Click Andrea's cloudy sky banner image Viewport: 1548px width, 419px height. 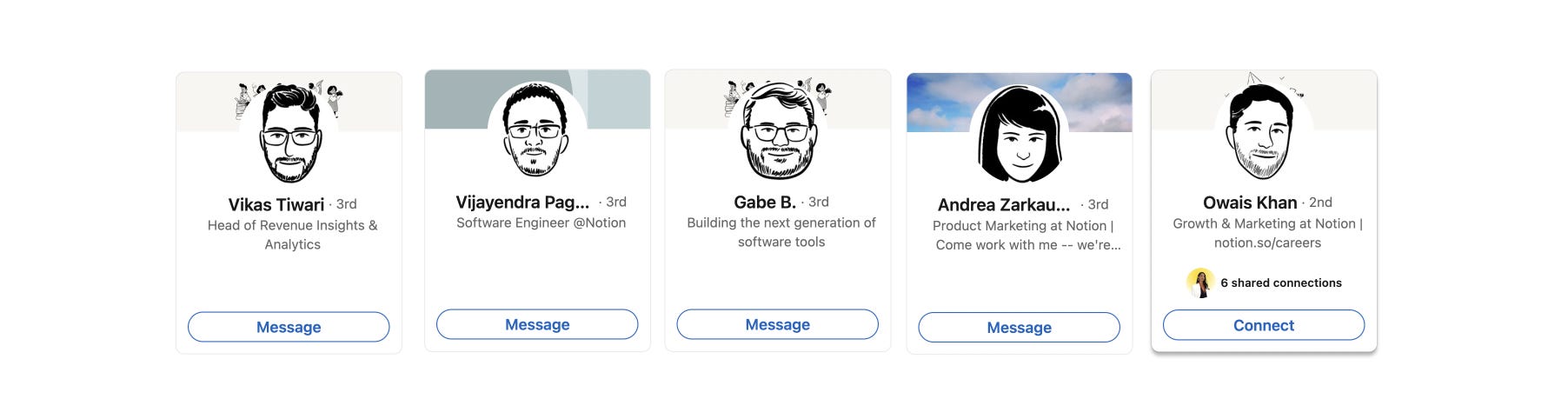(1020, 103)
